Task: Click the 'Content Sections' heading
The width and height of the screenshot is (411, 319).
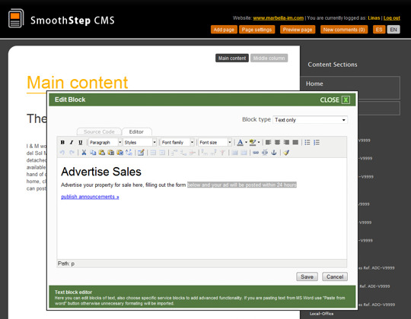Action: pos(333,65)
